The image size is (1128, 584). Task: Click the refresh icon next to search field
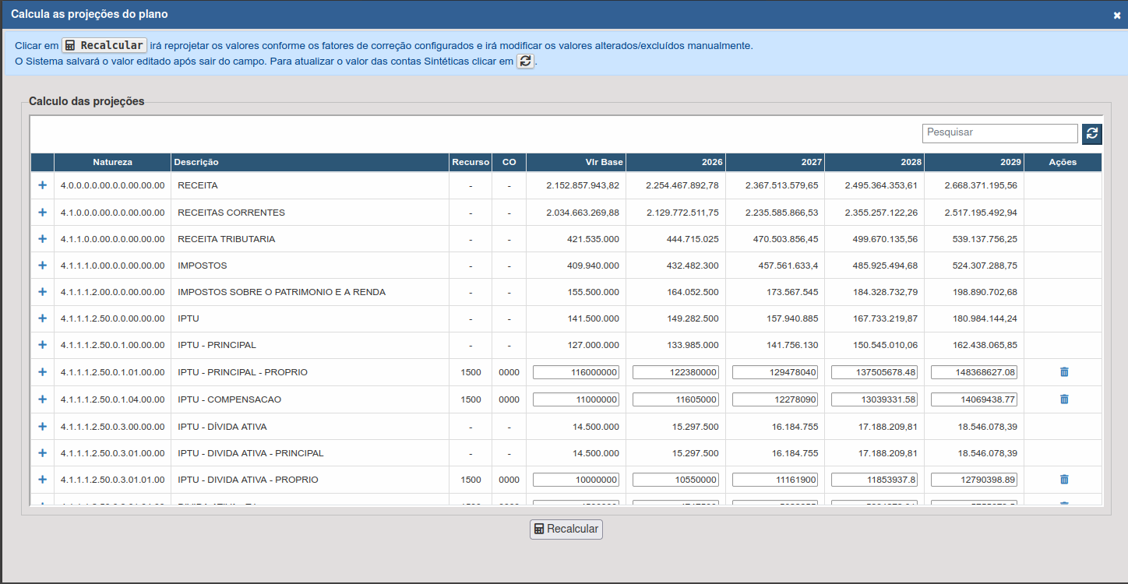tap(1092, 134)
